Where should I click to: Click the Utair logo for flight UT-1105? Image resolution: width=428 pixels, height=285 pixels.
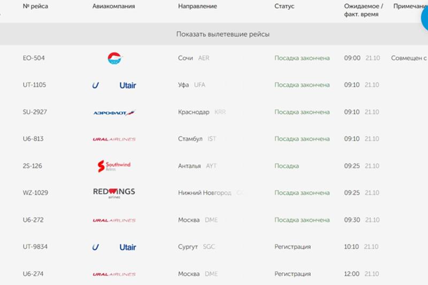(x=114, y=85)
